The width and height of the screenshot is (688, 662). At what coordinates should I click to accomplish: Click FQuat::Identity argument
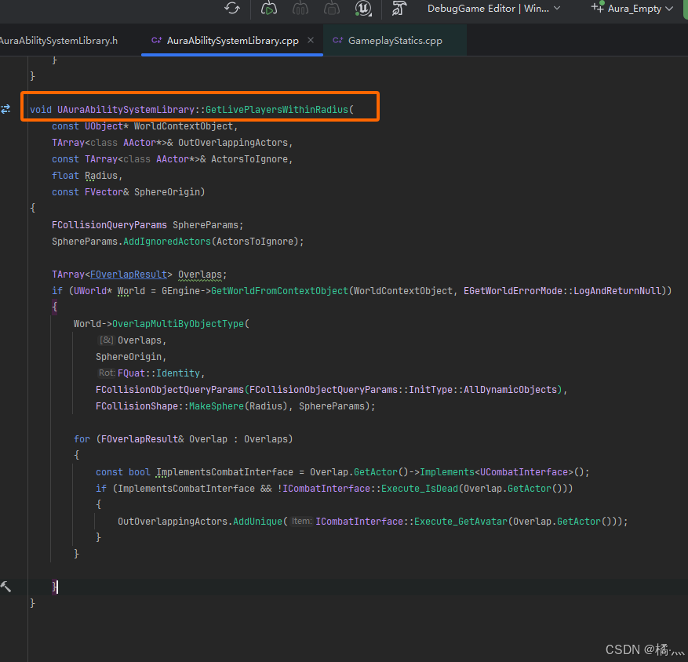coord(158,373)
